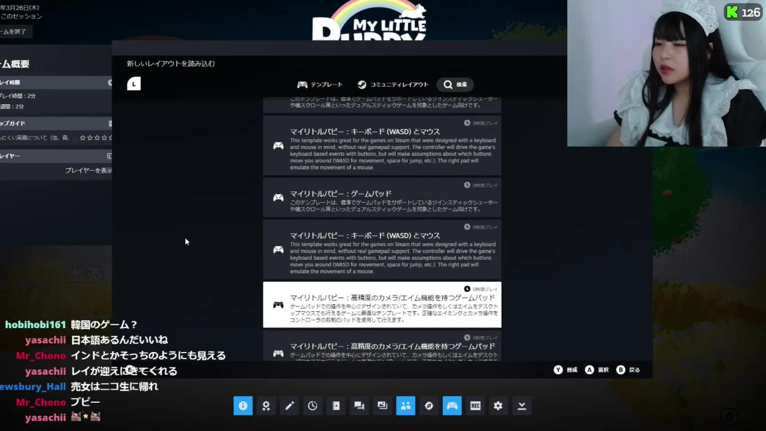
Task: Open the screenshots gallery icon
Action: (382, 406)
